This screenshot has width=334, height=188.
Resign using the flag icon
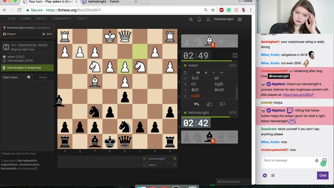point(223,104)
